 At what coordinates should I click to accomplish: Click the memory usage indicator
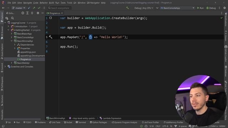(218, 126)
